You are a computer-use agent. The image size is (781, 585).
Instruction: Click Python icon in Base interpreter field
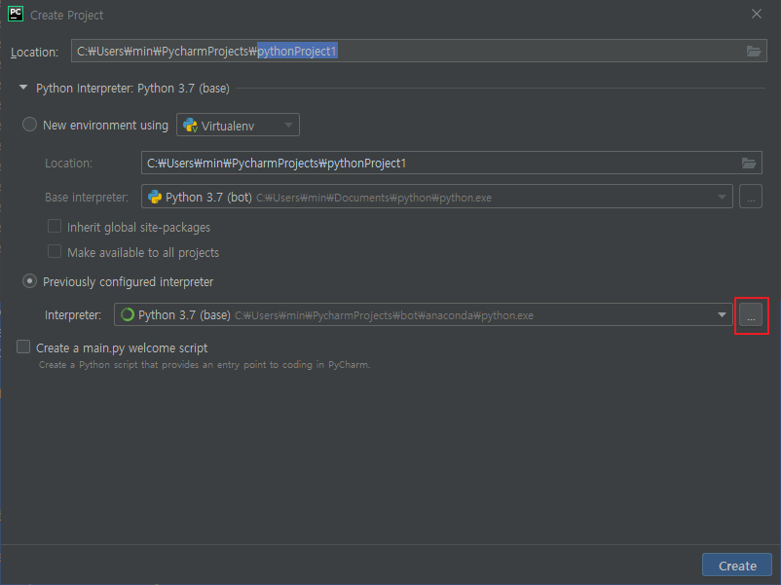click(155, 198)
